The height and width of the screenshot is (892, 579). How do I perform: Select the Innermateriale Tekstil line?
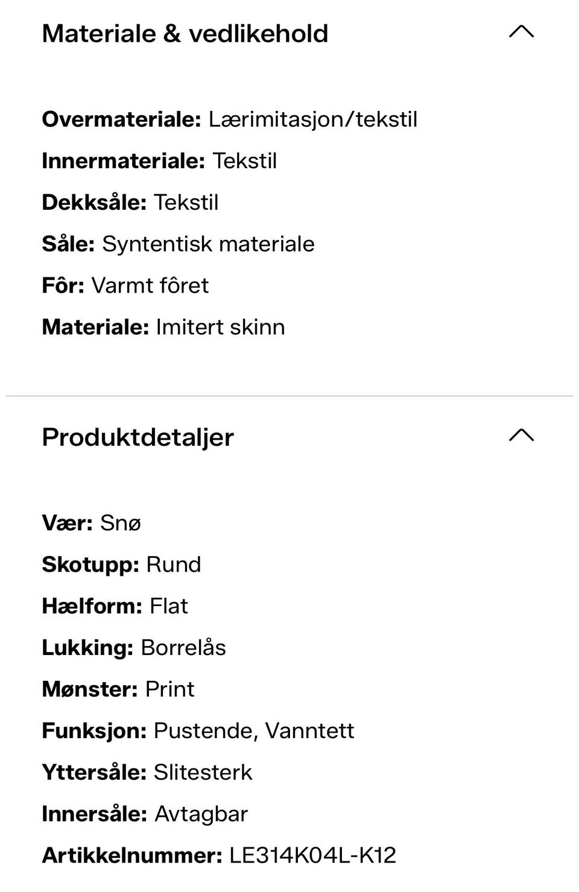coord(160,161)
